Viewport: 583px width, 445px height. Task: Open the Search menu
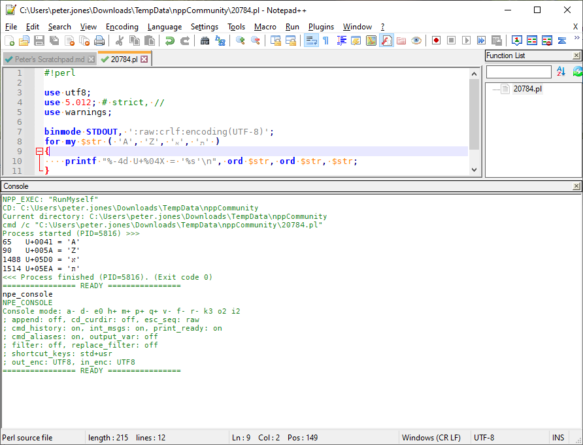tap(59, 27)
